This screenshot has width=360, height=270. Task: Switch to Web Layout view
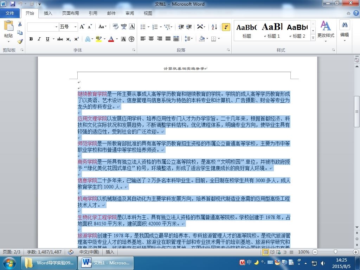coord(278,252)
